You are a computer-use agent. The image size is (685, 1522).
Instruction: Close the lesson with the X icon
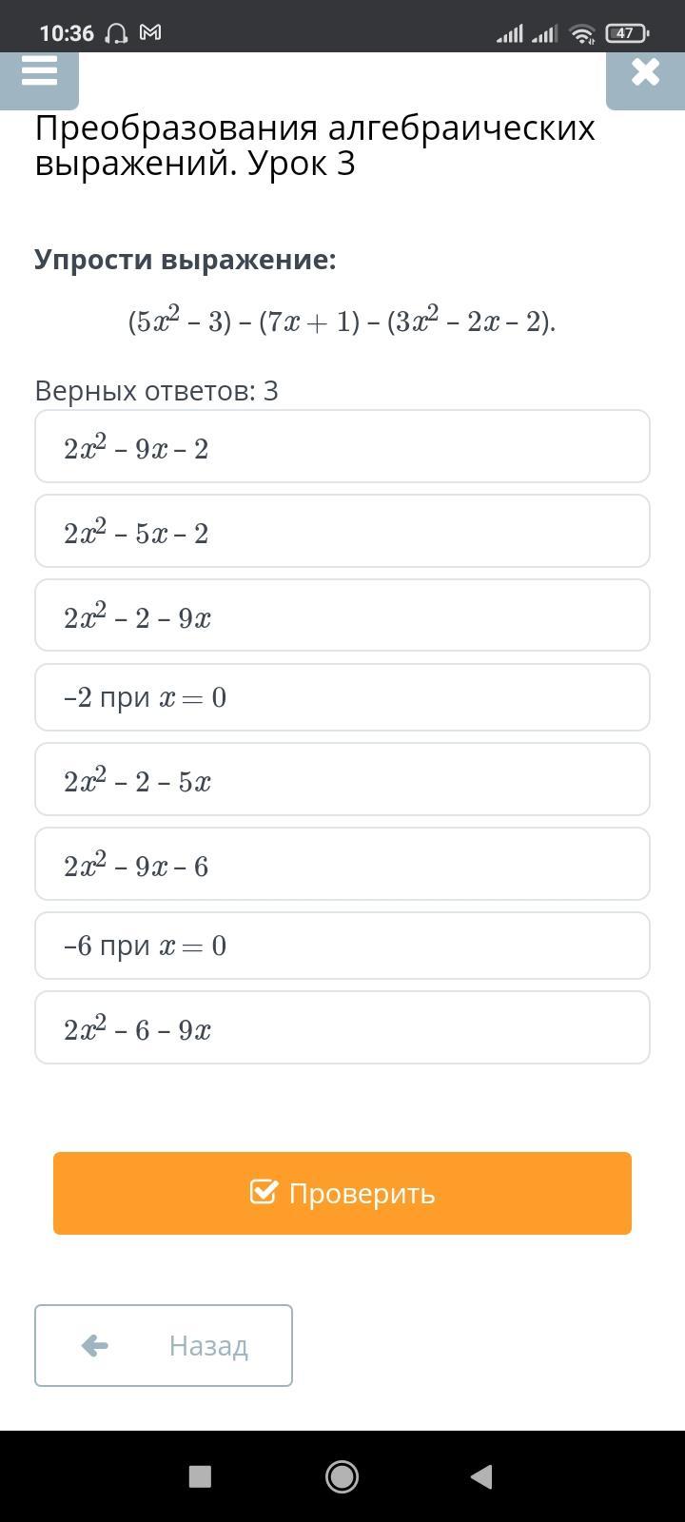coord(645,72)
